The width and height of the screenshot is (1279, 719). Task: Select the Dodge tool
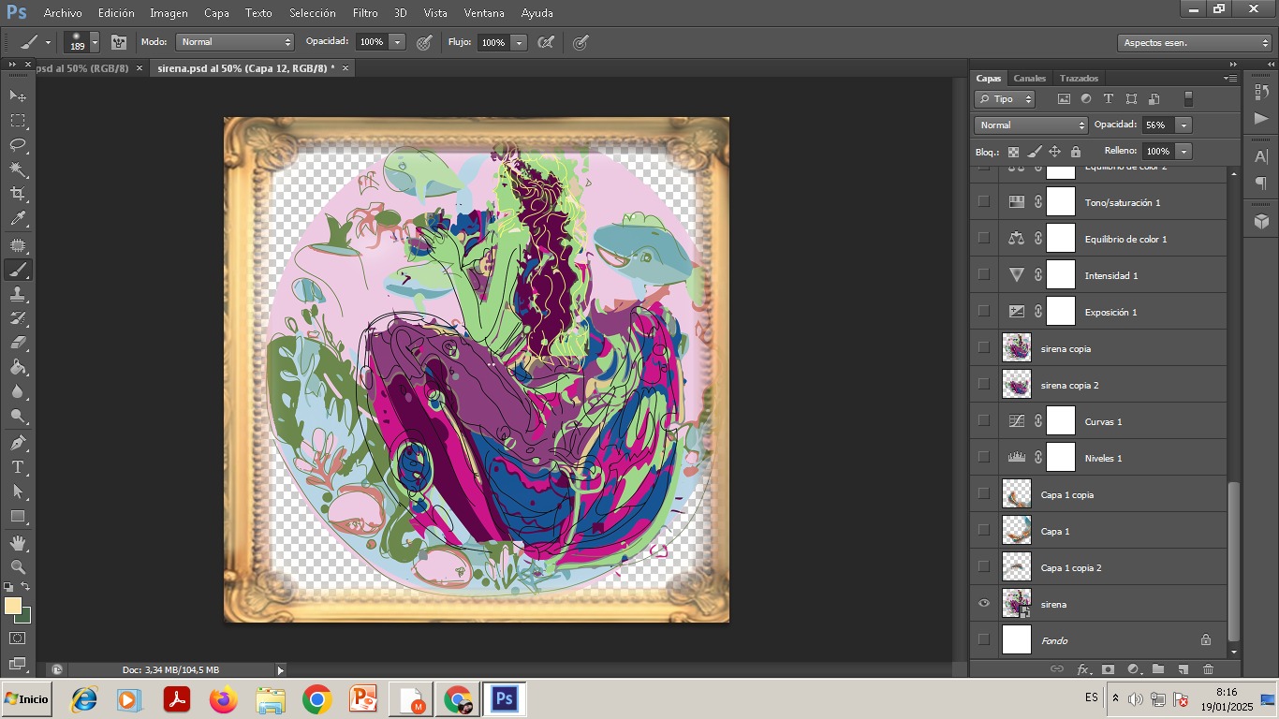(18, 416)
